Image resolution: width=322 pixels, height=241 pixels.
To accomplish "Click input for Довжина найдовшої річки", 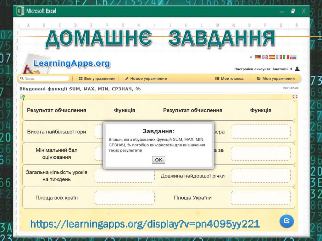I will click(261, 176).
